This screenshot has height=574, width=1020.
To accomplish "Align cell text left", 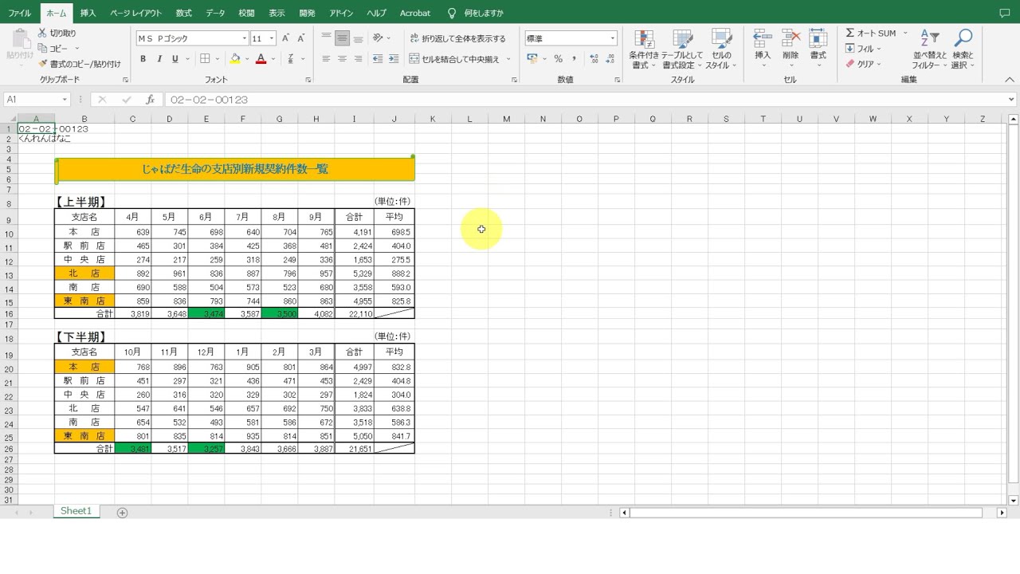I will click(x=326, y=59).
